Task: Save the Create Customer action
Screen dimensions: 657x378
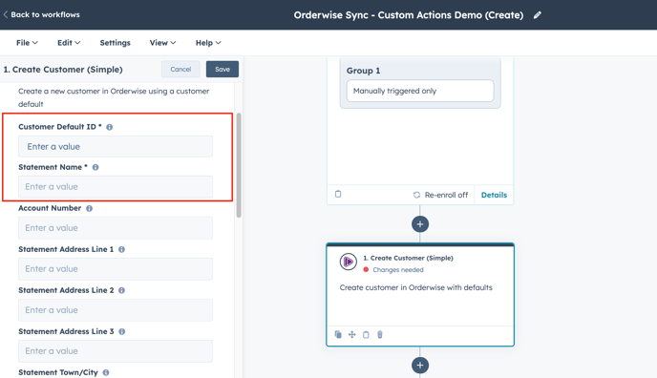Action: (223, 69)
